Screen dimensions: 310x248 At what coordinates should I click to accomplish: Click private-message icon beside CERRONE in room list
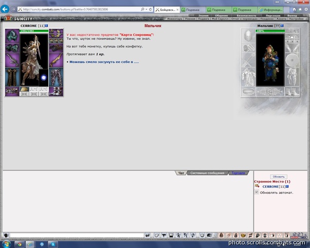257,186
